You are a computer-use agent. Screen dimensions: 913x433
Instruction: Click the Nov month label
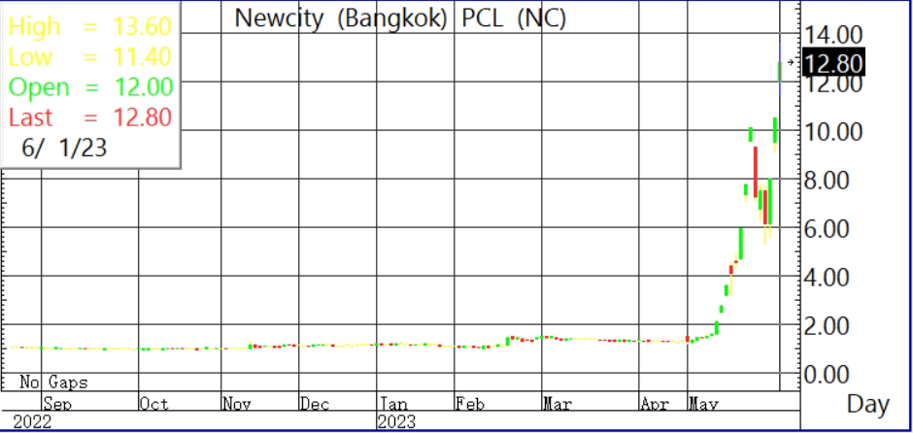237,403
